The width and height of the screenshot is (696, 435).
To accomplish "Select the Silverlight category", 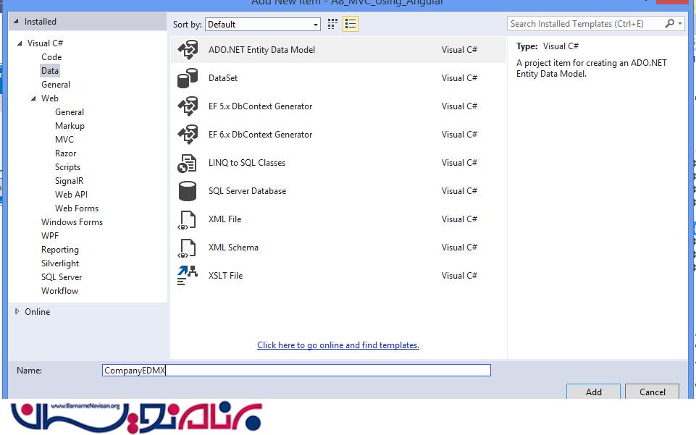I will tap(60, 263).
